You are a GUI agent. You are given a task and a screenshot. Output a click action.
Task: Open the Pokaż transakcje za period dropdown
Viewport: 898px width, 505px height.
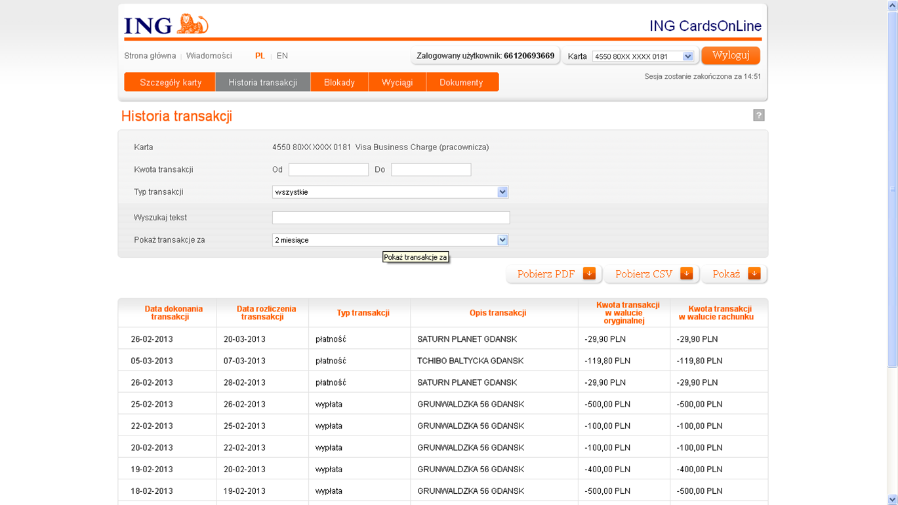click(502, 240)
